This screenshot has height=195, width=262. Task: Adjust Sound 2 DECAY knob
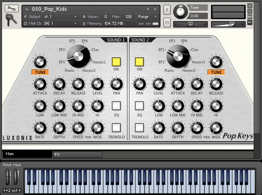pos(197,84)
